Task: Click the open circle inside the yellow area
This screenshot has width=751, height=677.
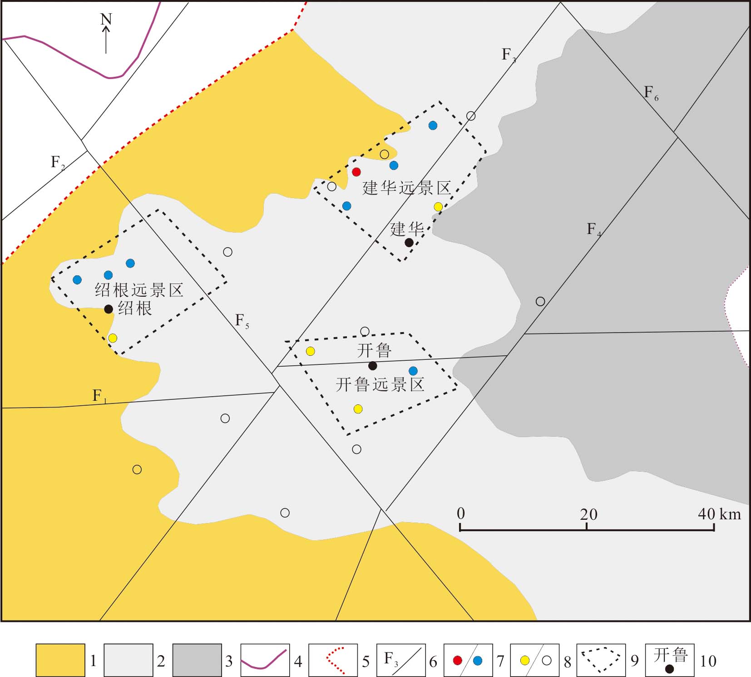Action: click(137, 469)
